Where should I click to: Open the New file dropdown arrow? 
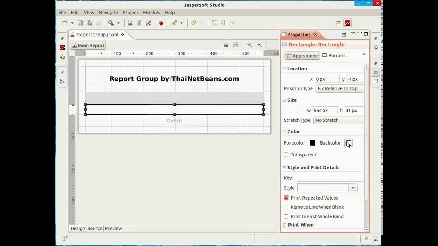coord(72,23)
